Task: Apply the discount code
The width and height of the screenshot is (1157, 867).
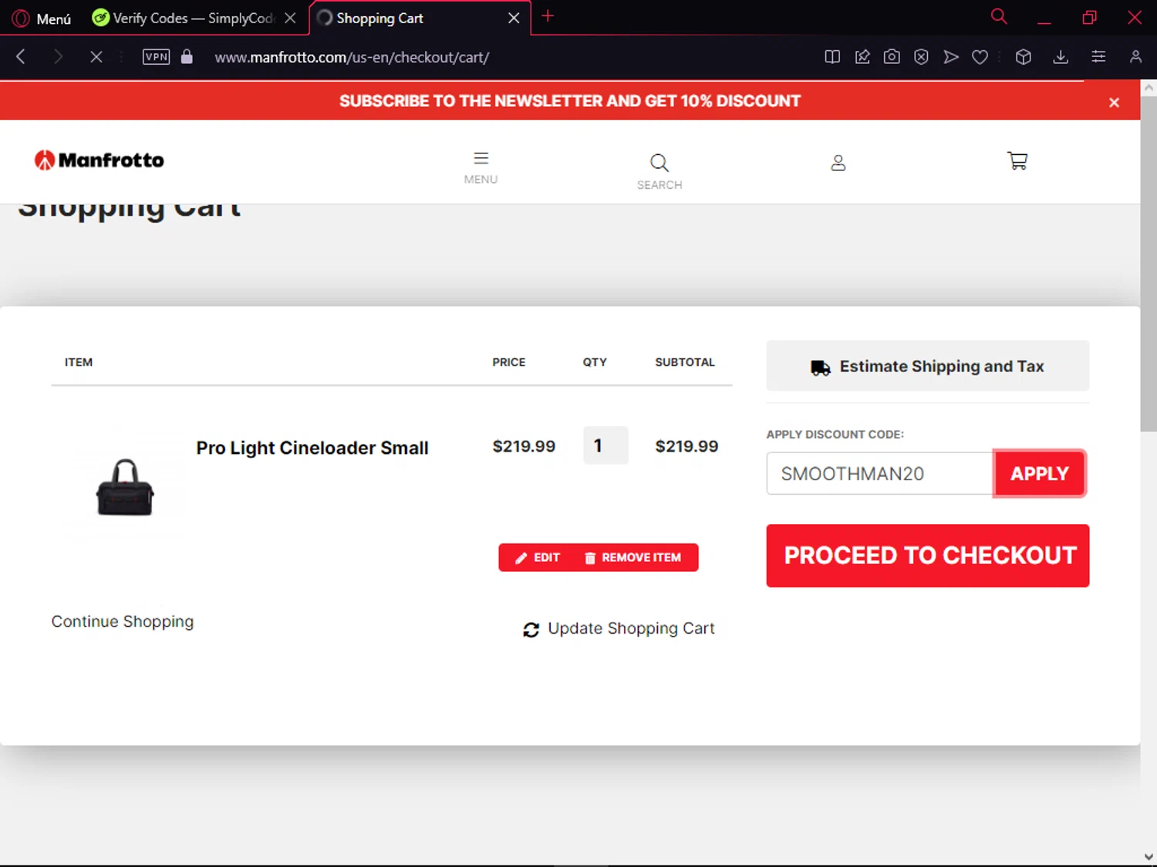Action: 1040,473
